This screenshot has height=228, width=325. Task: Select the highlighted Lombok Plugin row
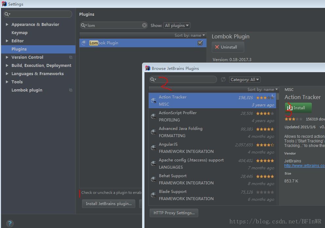click(143, 43)
